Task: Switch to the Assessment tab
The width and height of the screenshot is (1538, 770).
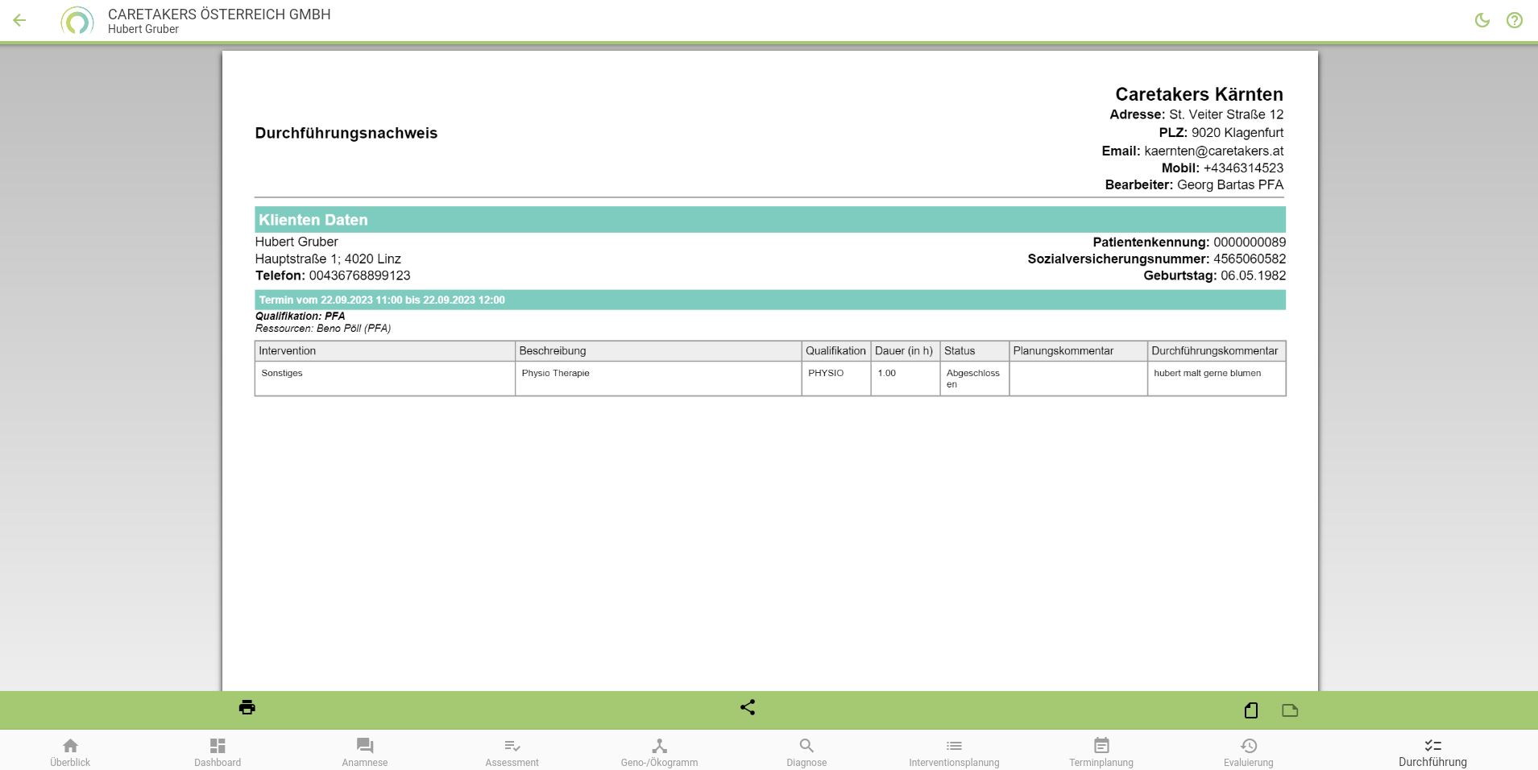Action: coord(512,751)
